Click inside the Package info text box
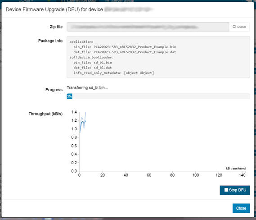 pyautogui.click(x=158, y=57)
